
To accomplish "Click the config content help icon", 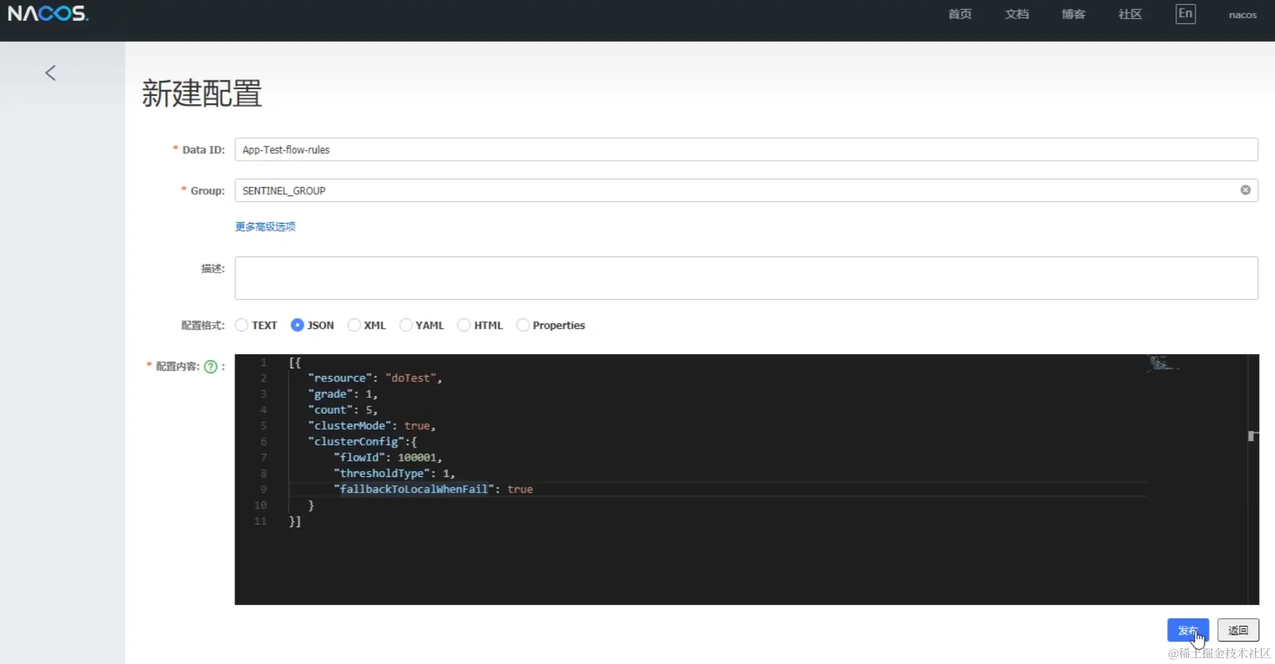I will pos(210,366).
